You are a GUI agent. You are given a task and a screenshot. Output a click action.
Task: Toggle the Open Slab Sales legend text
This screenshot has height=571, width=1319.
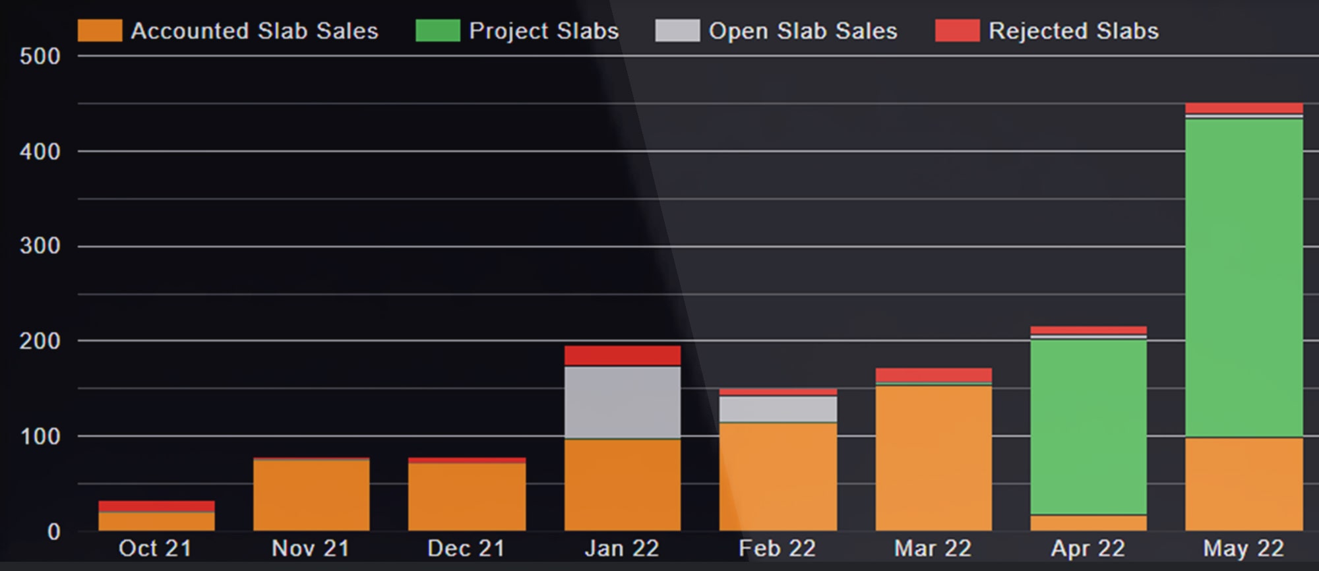(x=803, y=31)
